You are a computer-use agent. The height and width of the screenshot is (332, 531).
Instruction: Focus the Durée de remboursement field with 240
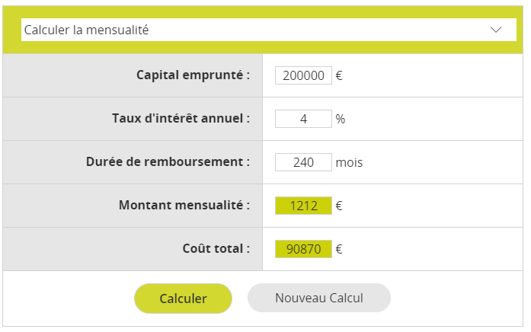[x=303, y=162]
